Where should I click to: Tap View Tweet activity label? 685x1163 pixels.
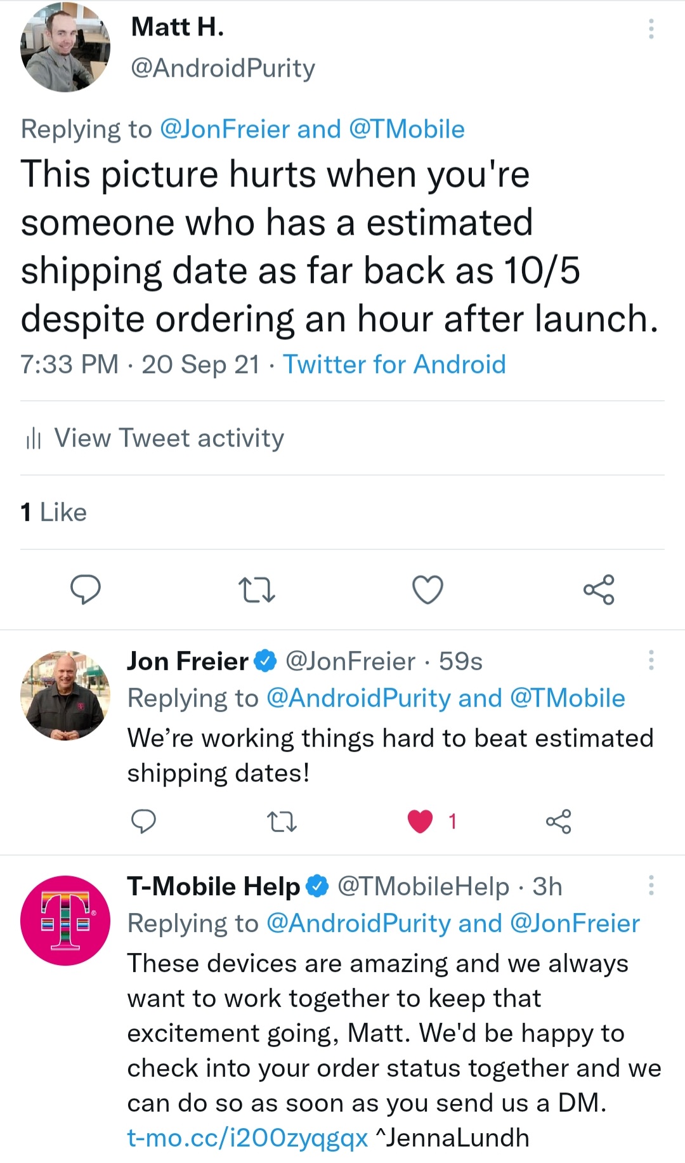click(x=169, y=438)
